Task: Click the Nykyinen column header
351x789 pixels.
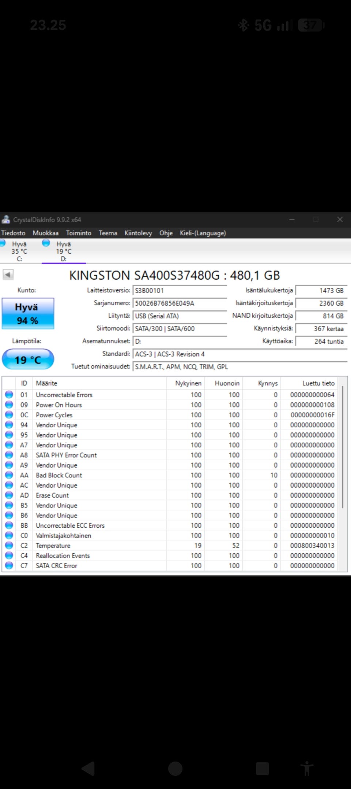Action: click(x=185, y=383)
